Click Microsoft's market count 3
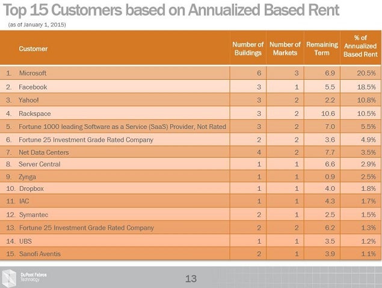Viewport: 382px width, 288px height. (x=297, y=73)
